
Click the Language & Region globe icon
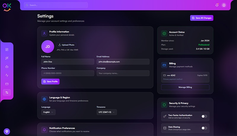44,99
